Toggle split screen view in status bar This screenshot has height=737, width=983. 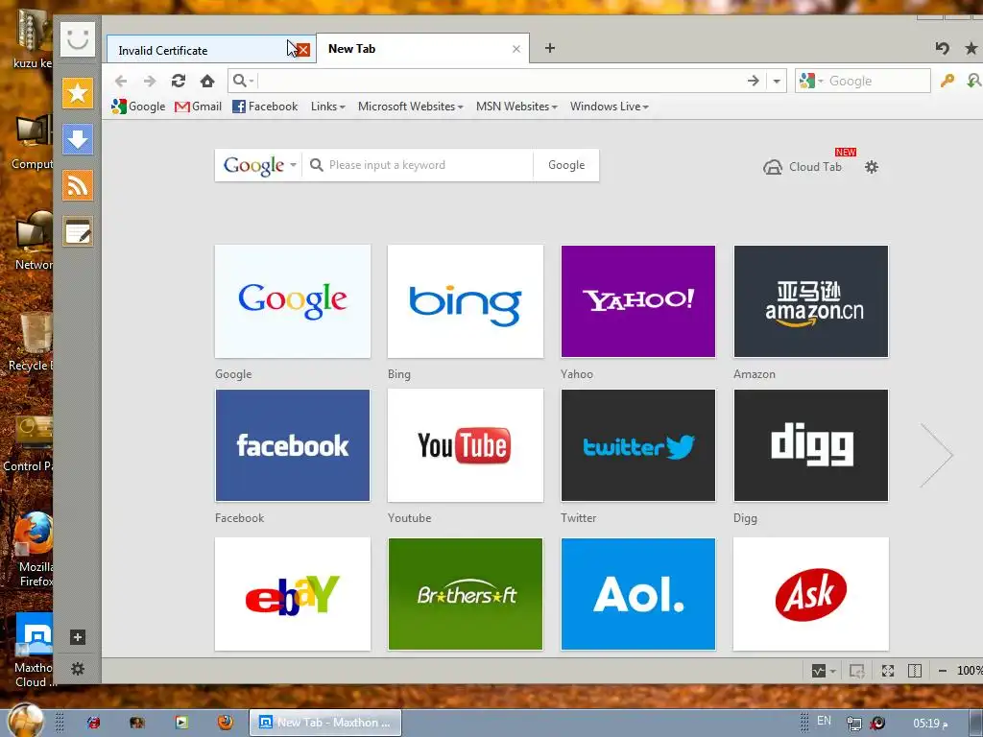(x=915, y=671)
